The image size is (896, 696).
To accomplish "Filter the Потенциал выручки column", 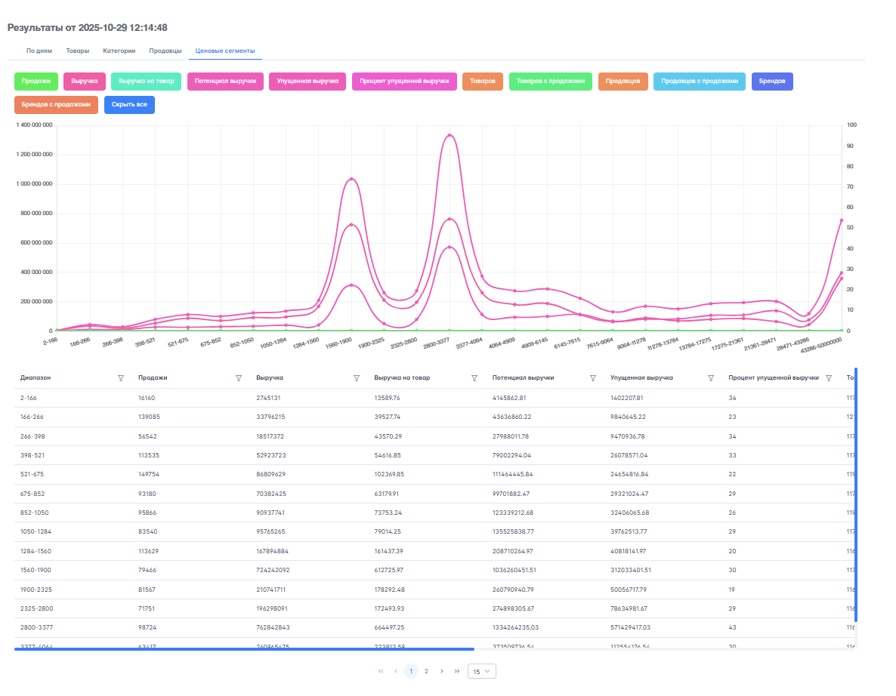I will [592, 378].
